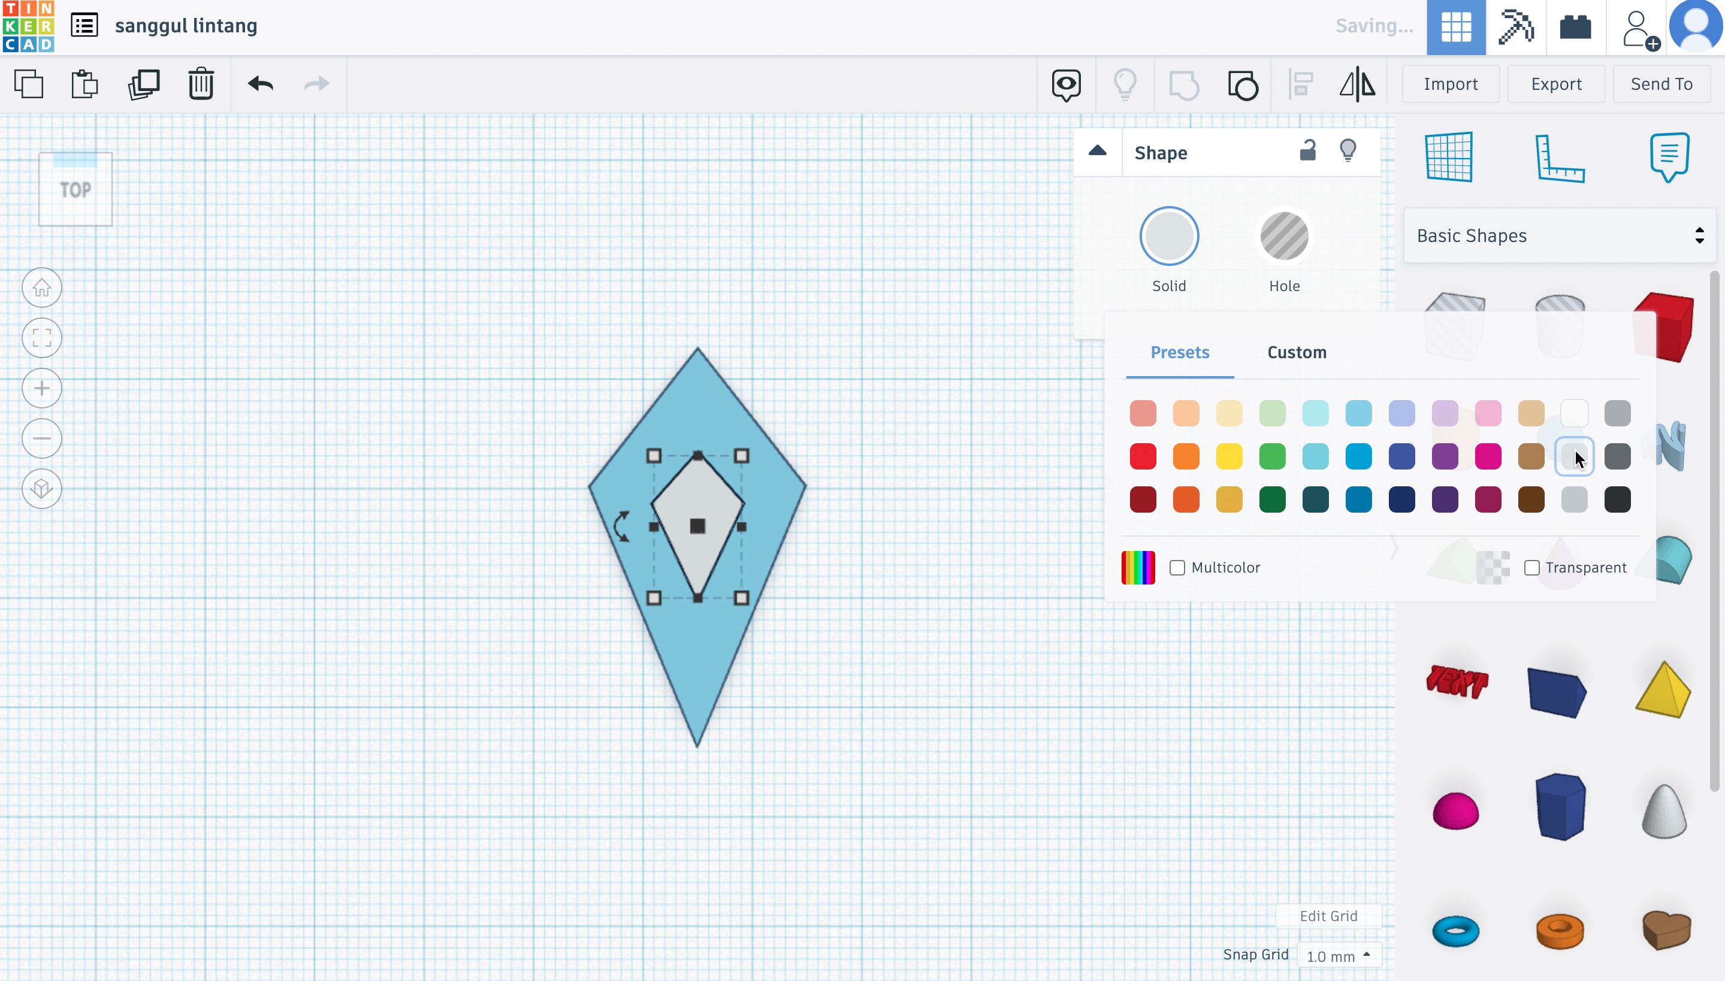Click the Ungroup shapes icon
The height and width of the screenshot is (981, 1725).
pos(1242,85)
